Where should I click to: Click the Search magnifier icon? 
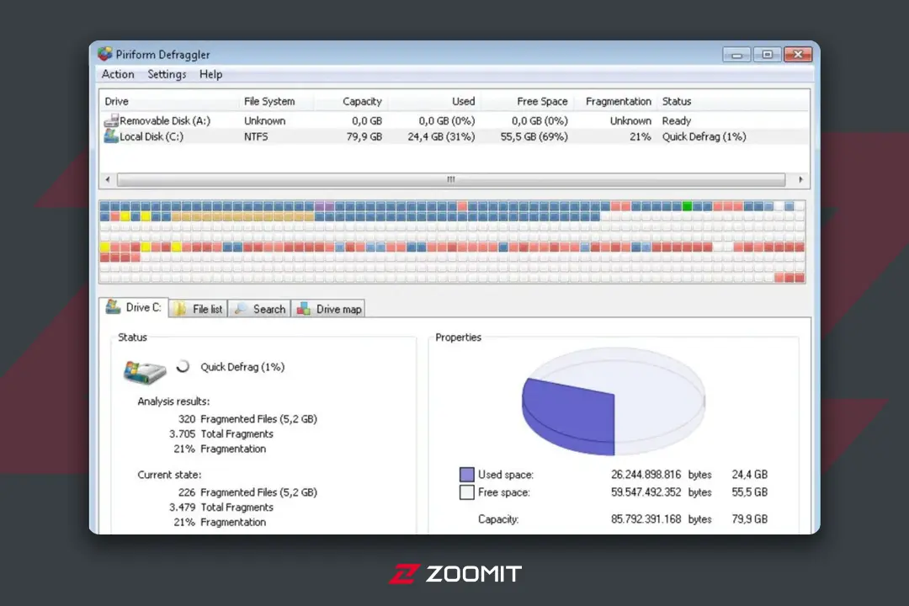(x=241, y=309)
